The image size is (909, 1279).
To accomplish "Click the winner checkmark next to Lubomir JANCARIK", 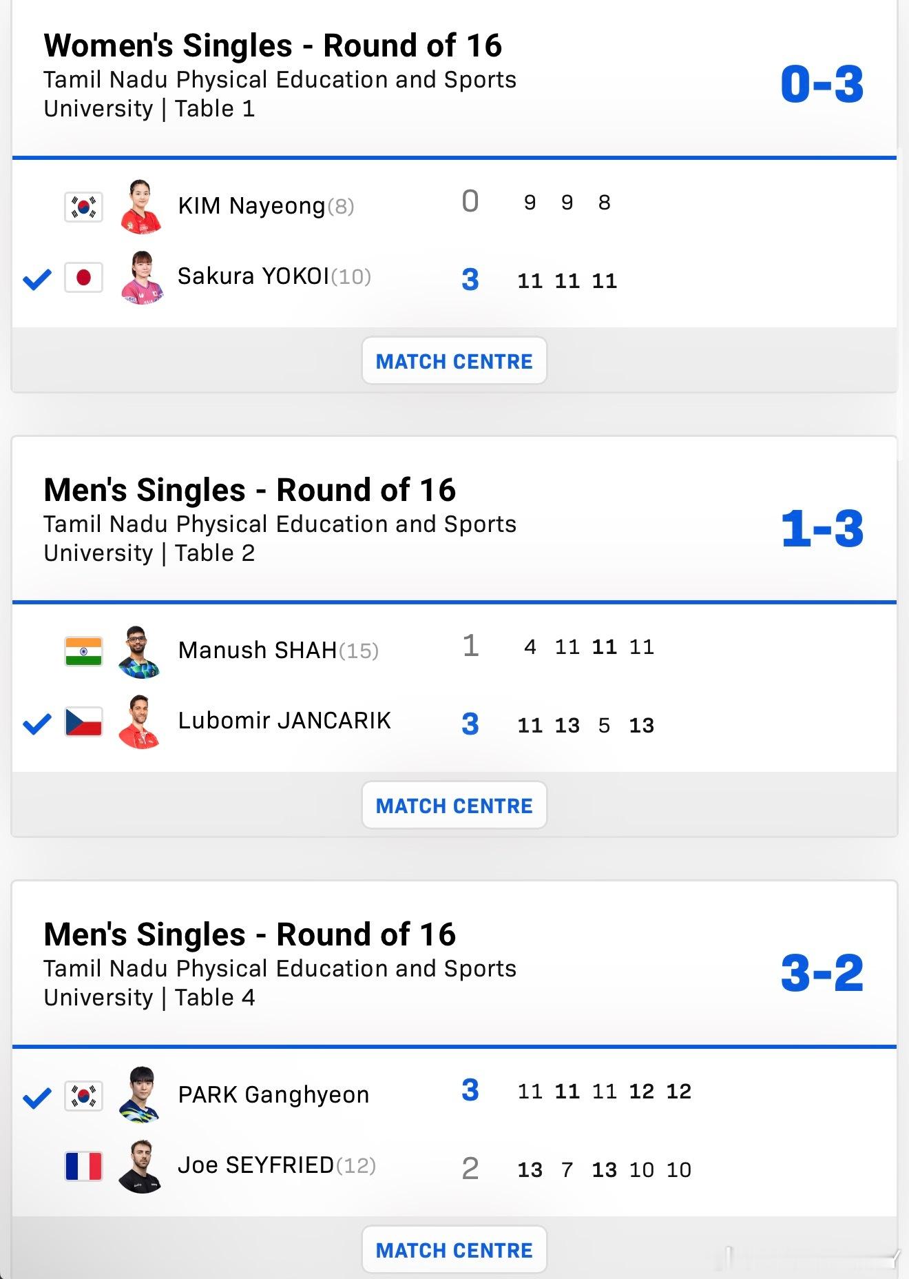I will [x=37, y=724].
